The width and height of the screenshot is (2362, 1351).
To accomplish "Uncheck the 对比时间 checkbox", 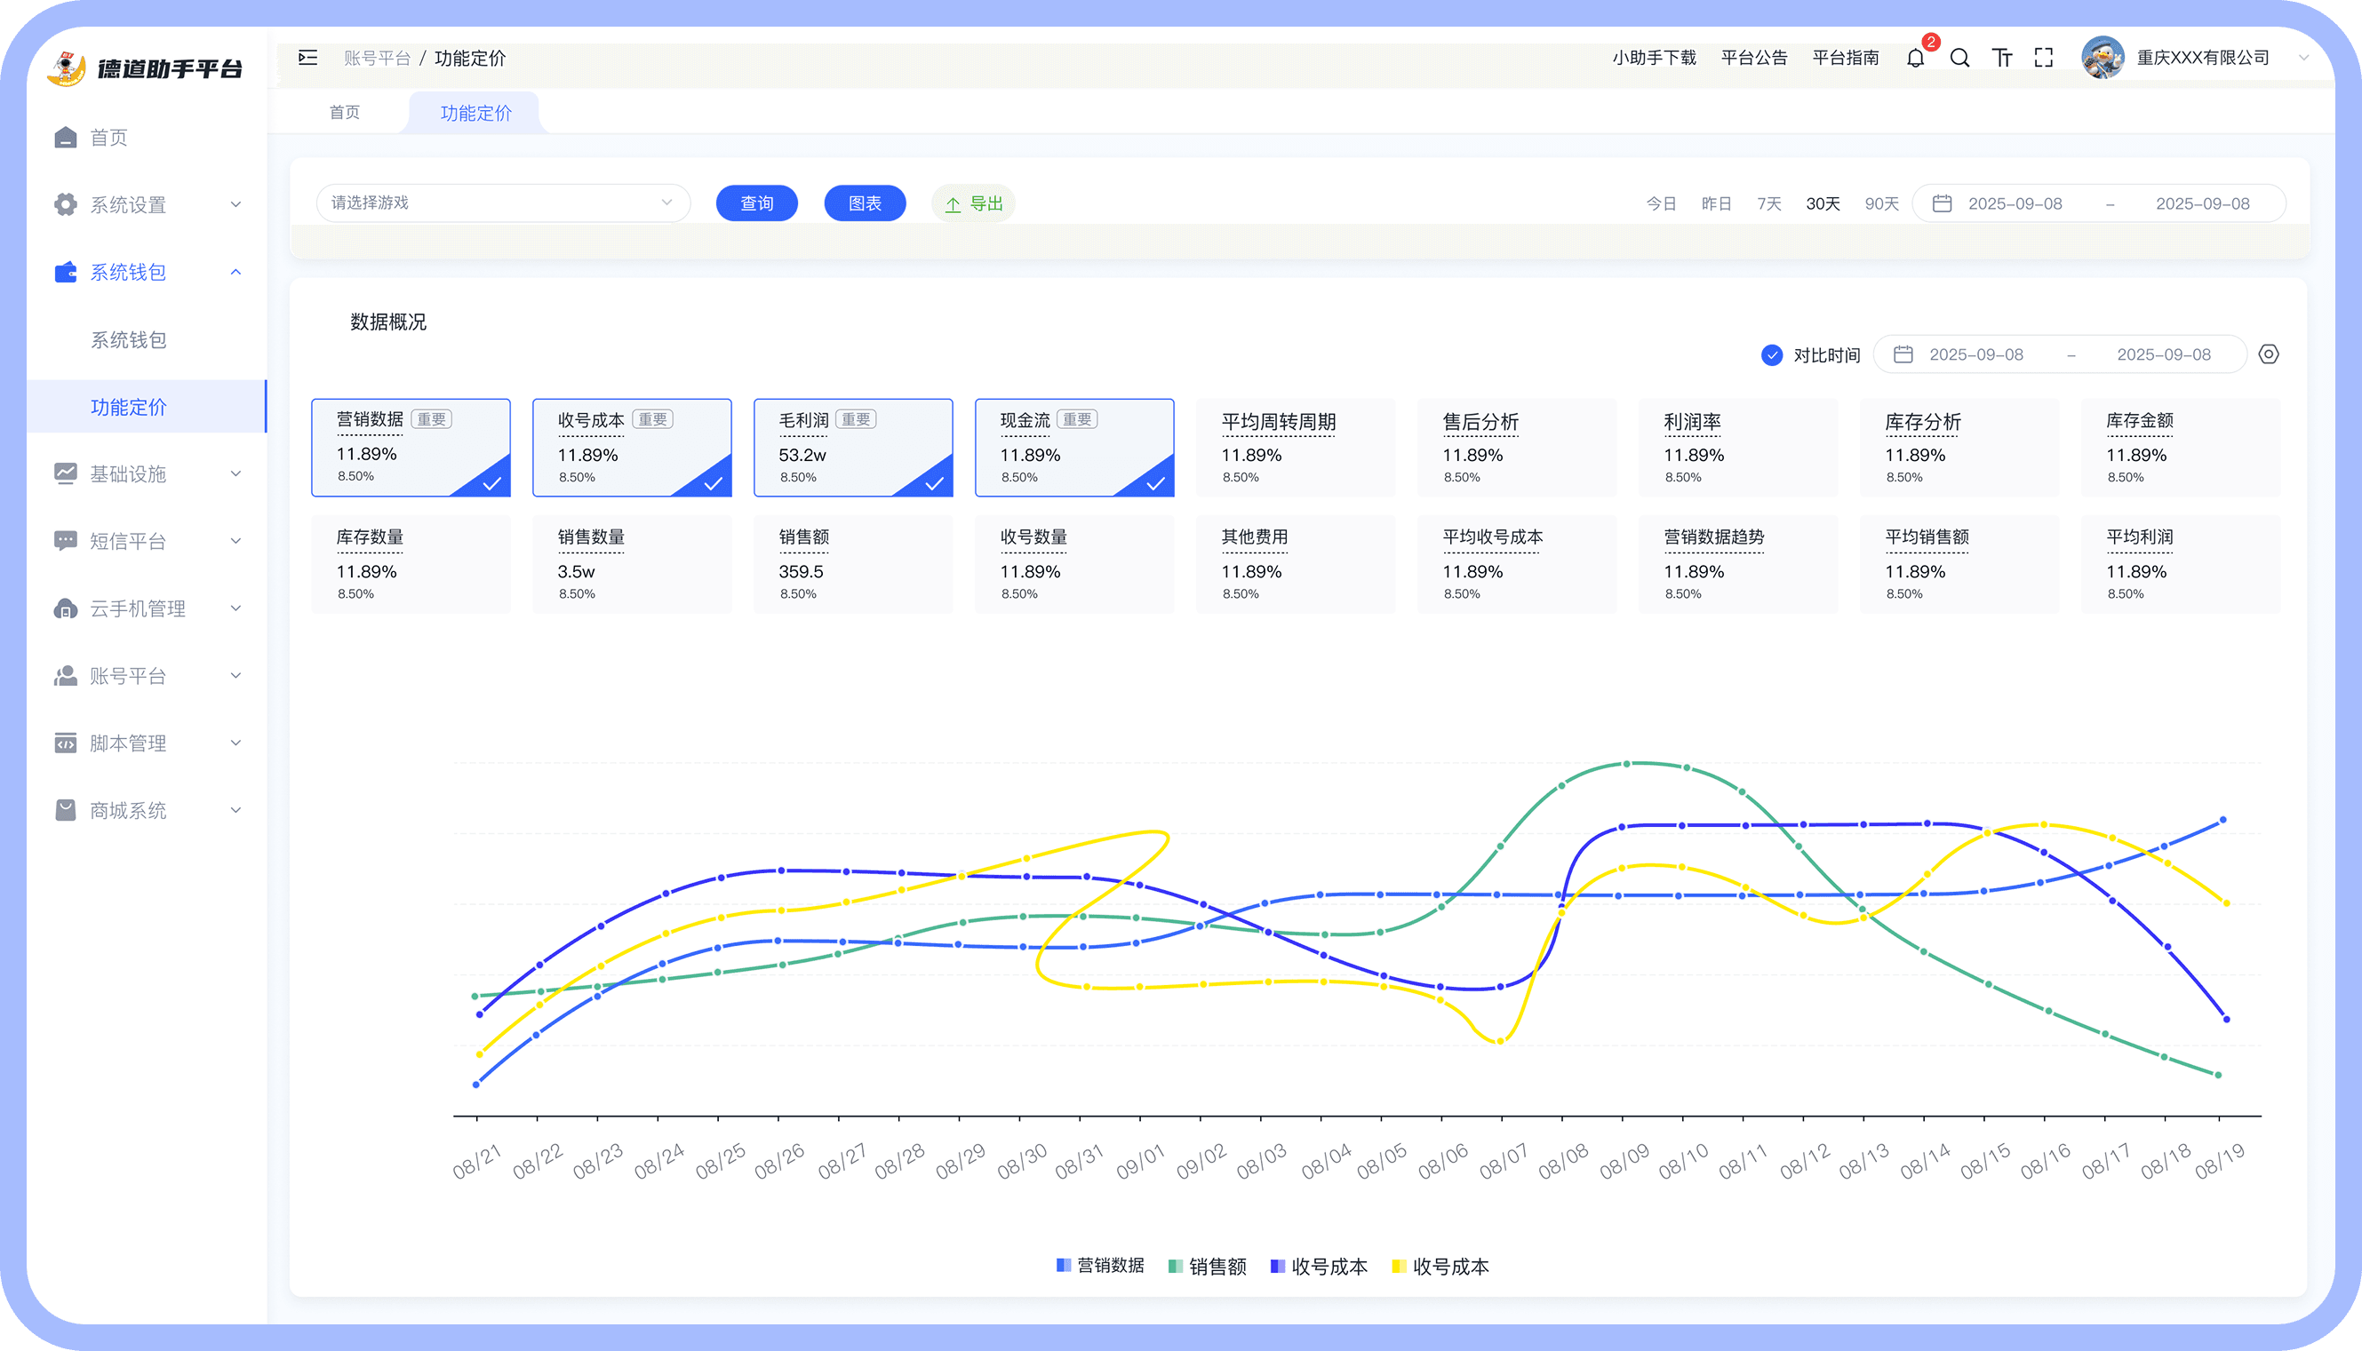I will (1772, 355).
